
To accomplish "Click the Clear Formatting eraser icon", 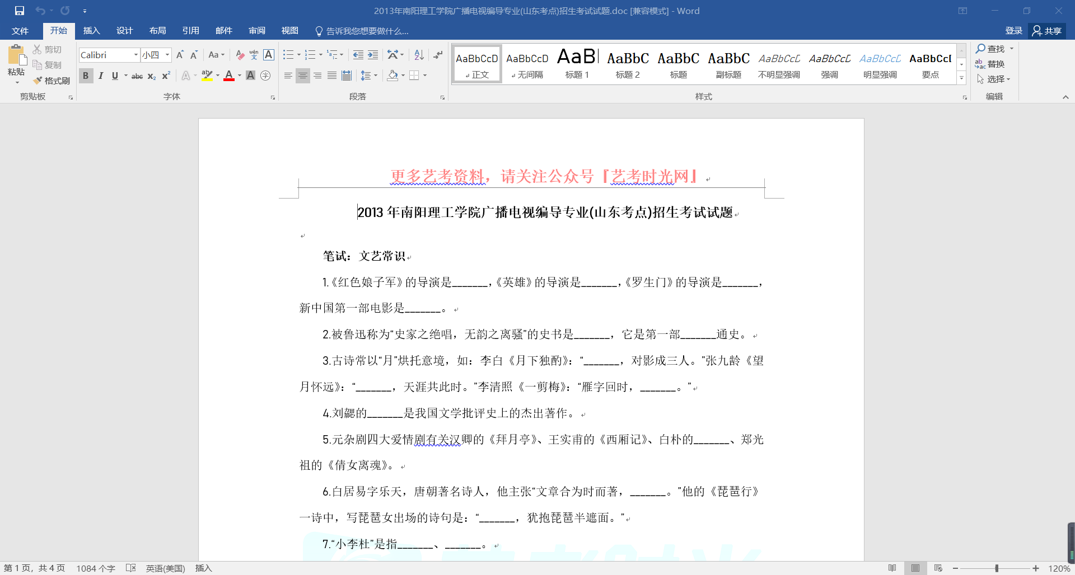I will pos(240,55).
